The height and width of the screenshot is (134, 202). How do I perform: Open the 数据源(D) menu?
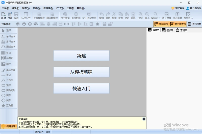point(48,8)
